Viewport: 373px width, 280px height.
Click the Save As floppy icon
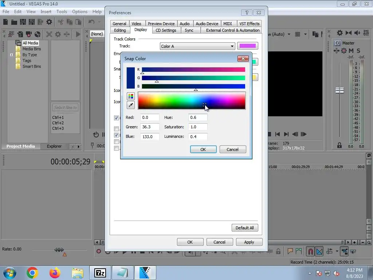tap(32, 22)
